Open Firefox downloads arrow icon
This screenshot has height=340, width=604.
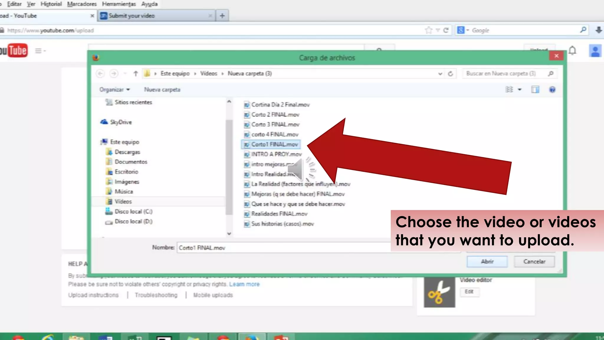coord(599,30)
